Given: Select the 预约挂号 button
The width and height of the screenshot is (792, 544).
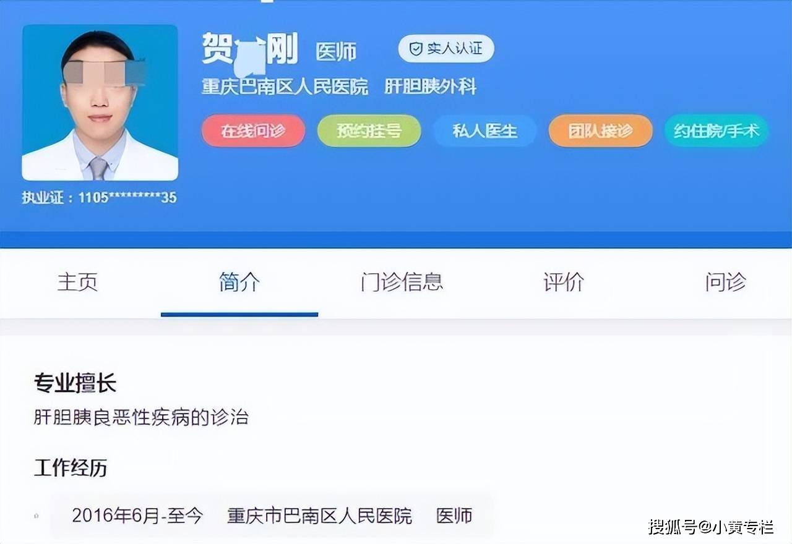Looking at the screenshot, I should pos(369,131).
